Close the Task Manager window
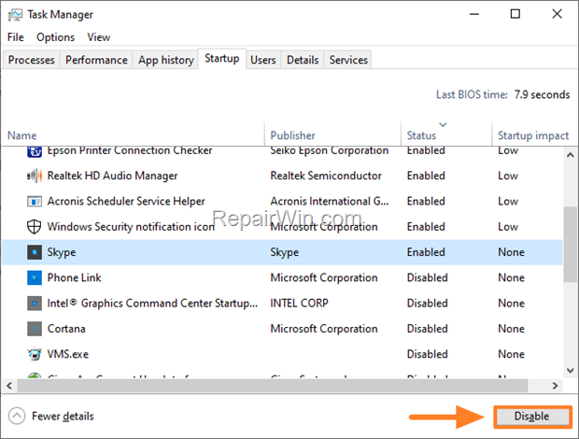Screen dimensions: 579x439 coord(558,14)
